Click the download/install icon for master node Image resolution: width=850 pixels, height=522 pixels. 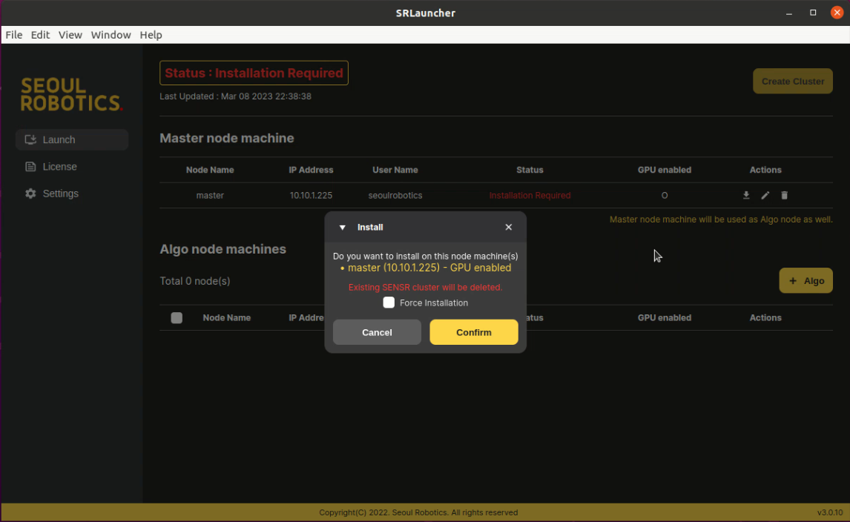coord(746,196)
